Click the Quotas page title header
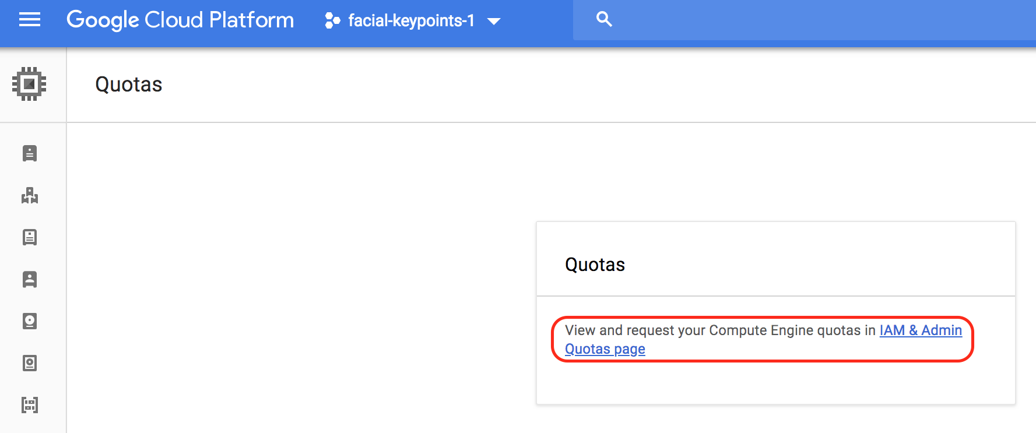Screen dimensions: 1036x433 129,85
